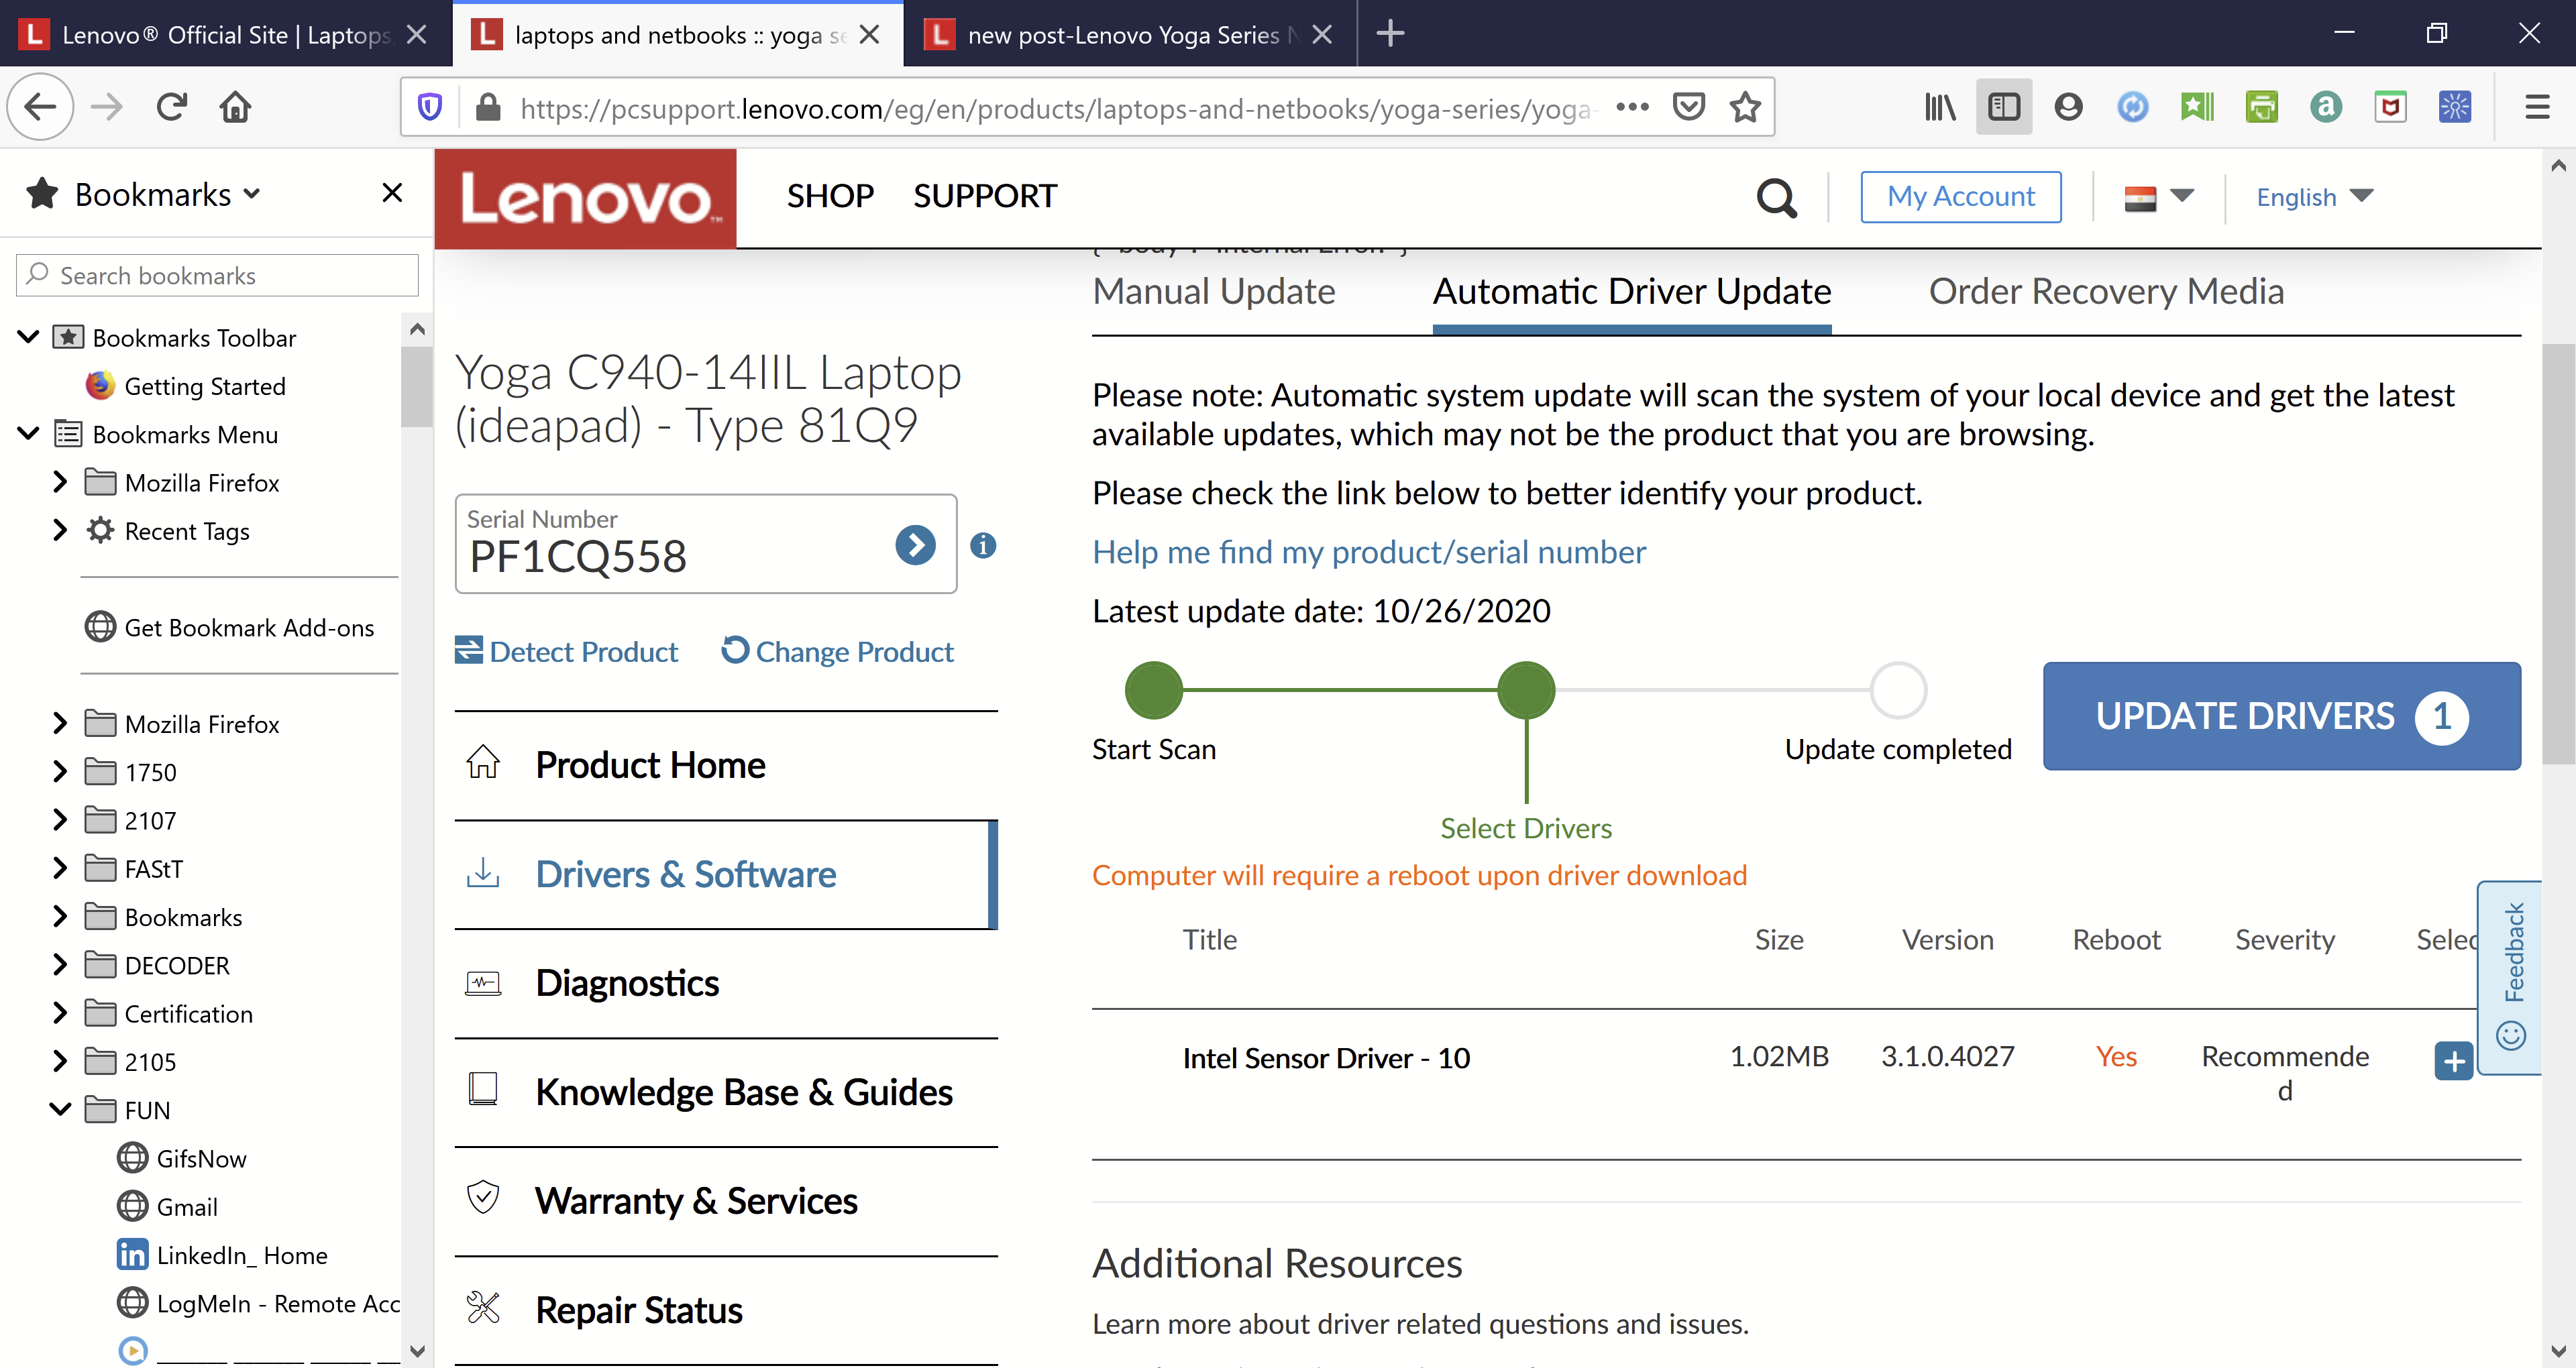Screen dimensions: 2576x1368
Task: Click the green bookmark-star extension icon
Action: click(x=2198, y=107)
